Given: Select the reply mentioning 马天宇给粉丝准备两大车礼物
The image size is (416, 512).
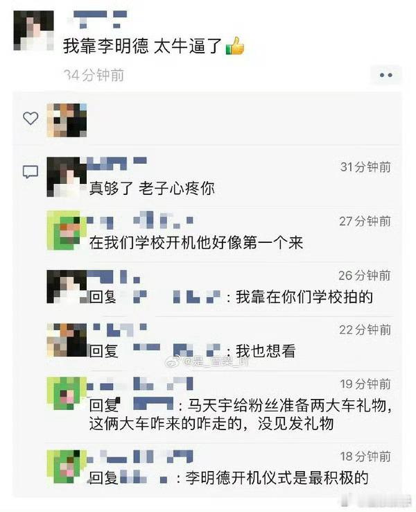Looking at the screenshot, I should click(241, 414).
